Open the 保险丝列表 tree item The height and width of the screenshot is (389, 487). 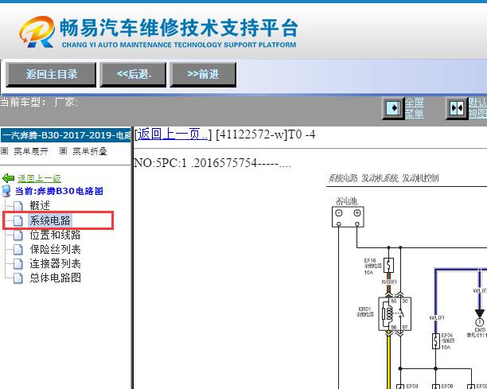pos(55,249)
